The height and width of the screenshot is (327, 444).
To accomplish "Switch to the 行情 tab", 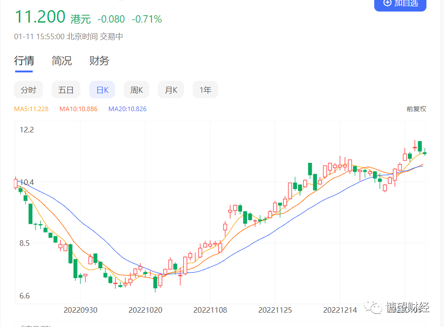I will pyautogui.click(x=24, y=61).
